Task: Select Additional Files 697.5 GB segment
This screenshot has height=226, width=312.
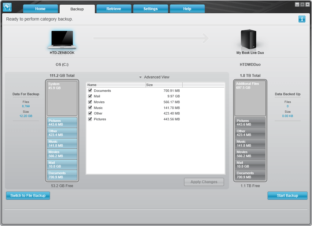Action: pos(250,98)
